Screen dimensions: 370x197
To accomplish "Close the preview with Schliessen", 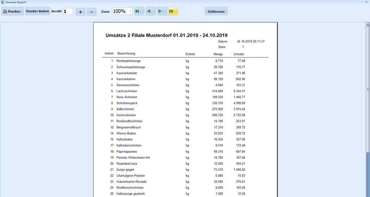I will click(216, 11).
